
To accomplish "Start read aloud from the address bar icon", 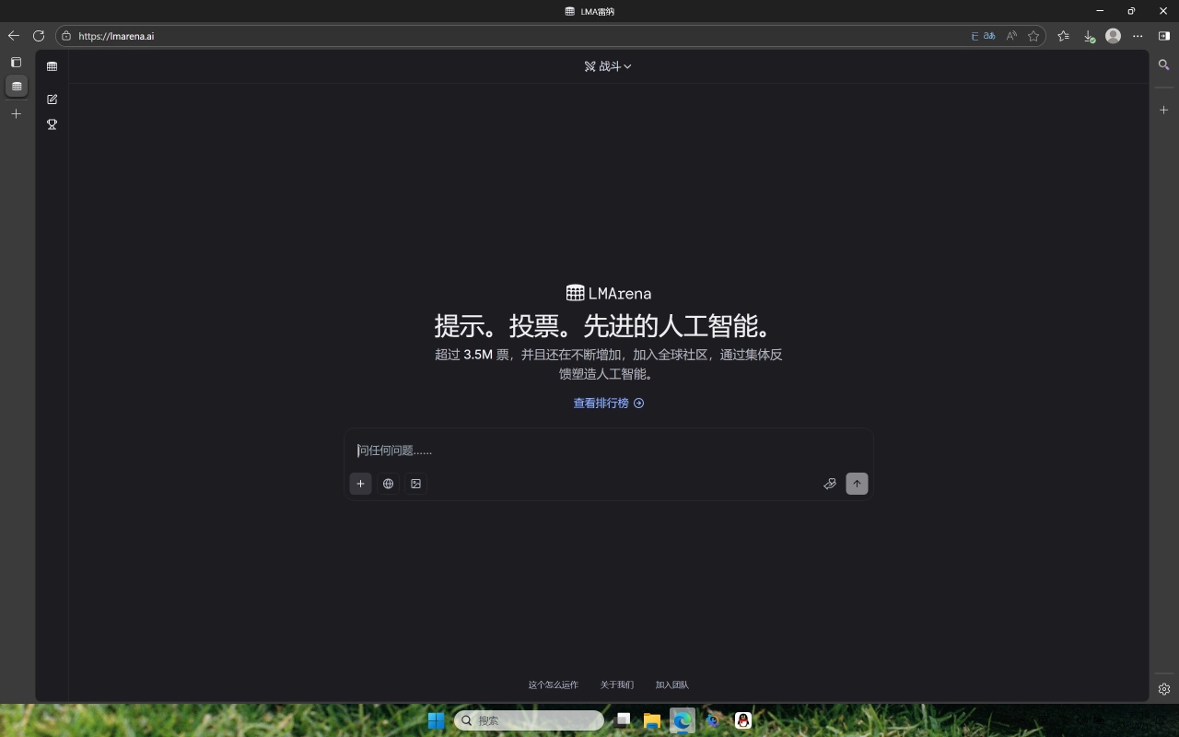I will click(x=1011, y=36).
